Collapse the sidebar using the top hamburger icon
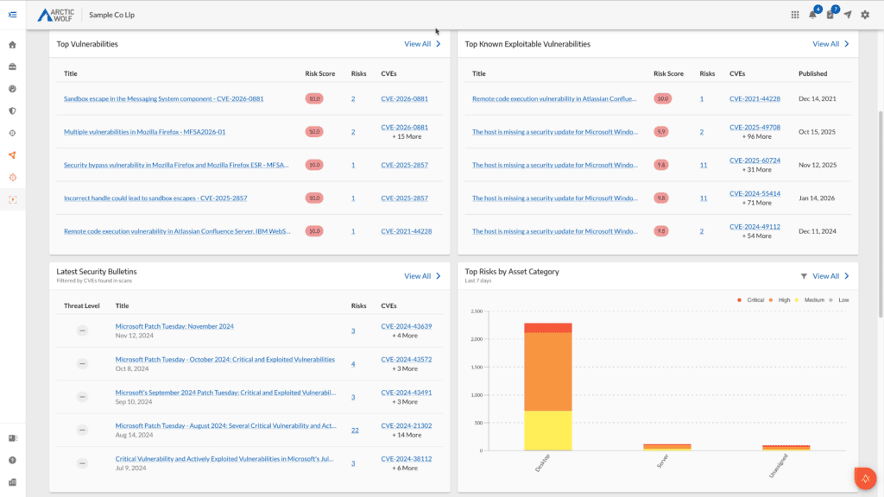Image resolution: width=884 pixels, height=497 pixels. coord(13,14)
